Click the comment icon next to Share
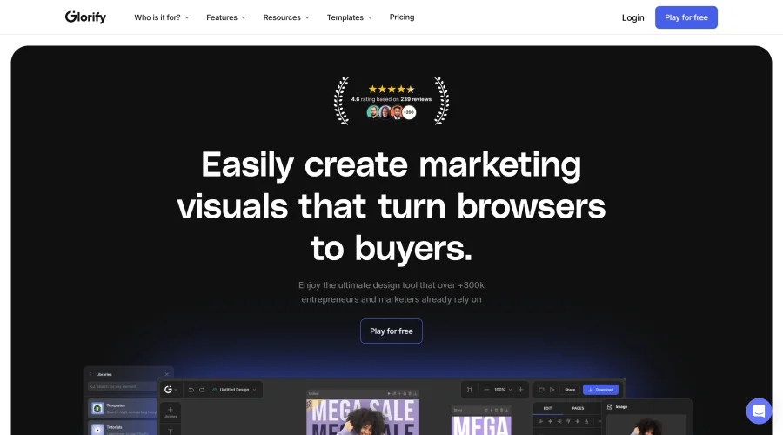Viewport: 783px width, 435px height. point(541,390)
